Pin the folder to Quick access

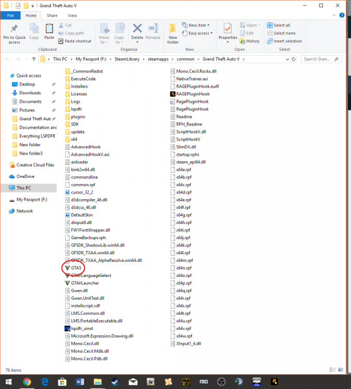(15, 34)
